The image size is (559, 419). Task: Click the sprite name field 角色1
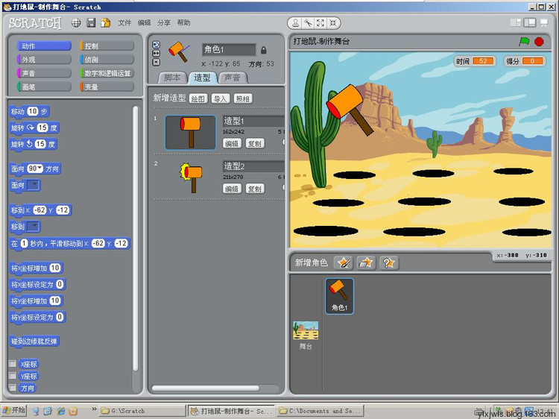point(229,50)
